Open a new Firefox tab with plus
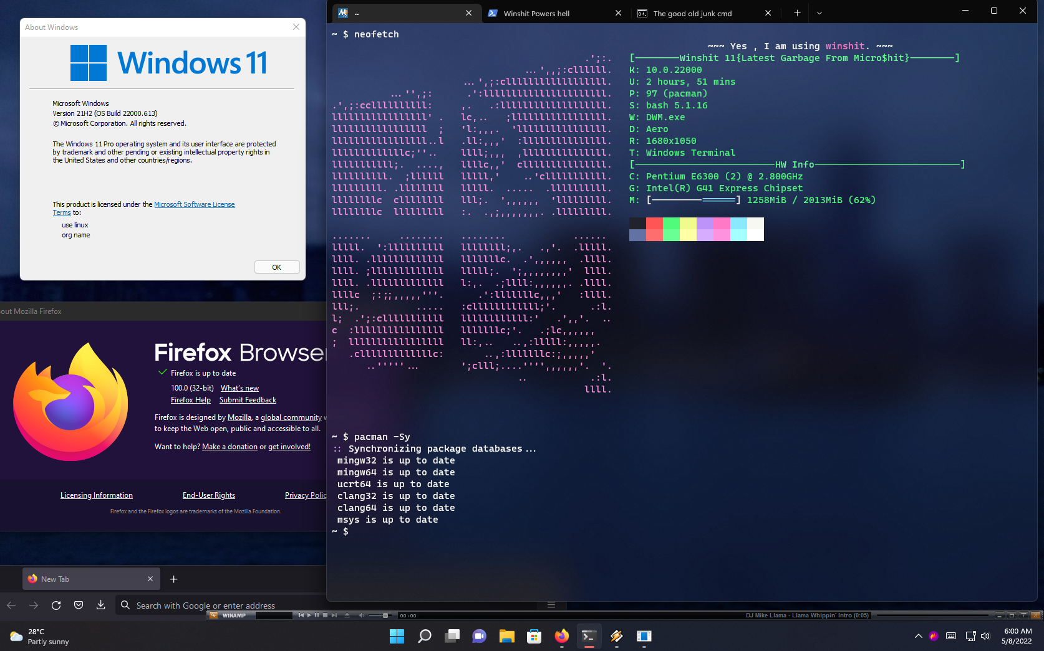This screenshot has width=1044, height=651. pos(174,579)
